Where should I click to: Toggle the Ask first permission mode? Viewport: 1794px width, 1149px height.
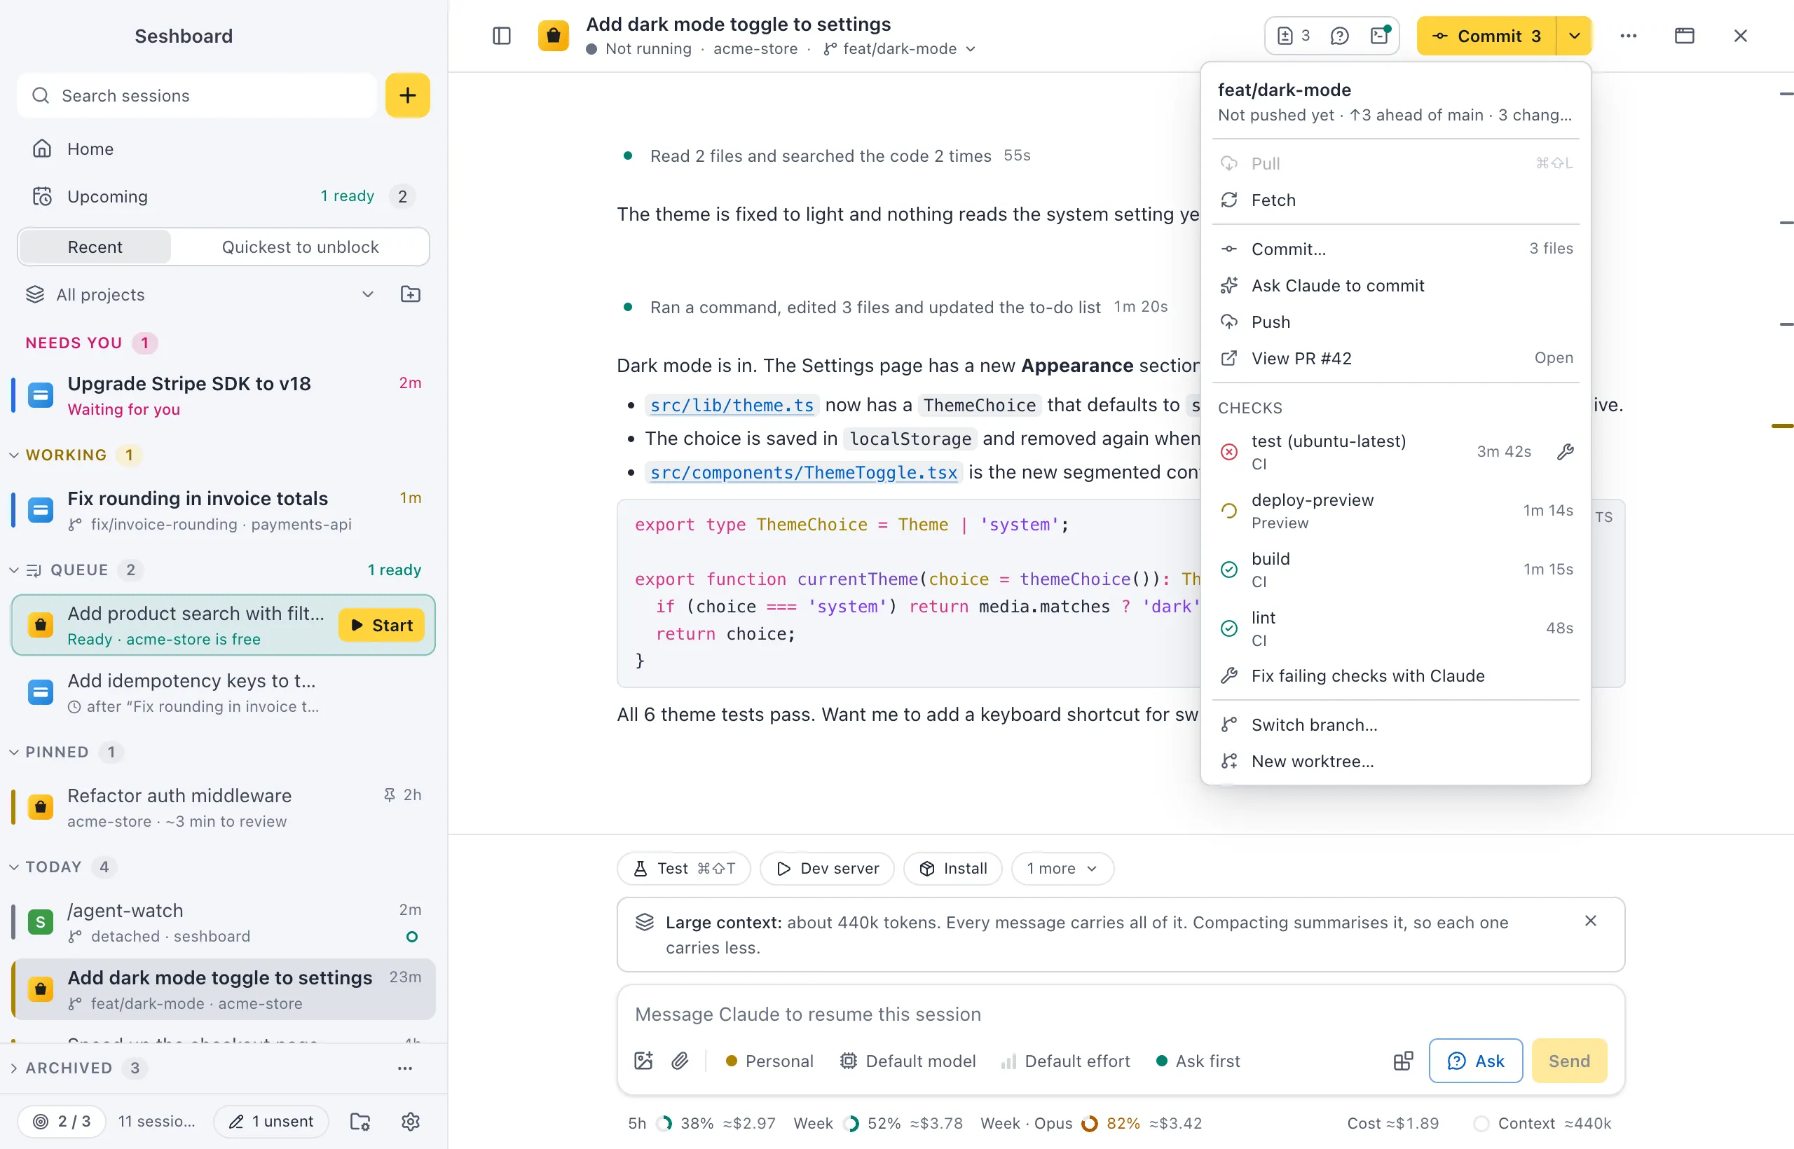(1197, 1061)
